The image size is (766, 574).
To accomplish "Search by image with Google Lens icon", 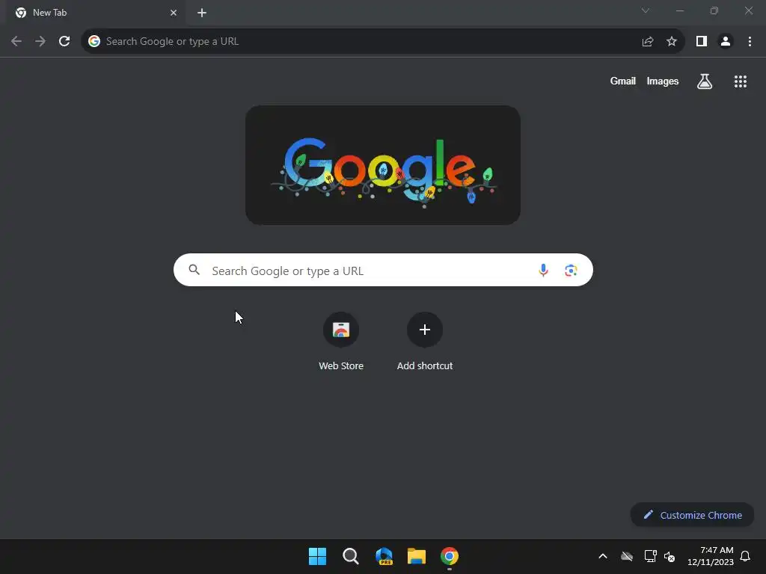I will (x=571, y=270).
